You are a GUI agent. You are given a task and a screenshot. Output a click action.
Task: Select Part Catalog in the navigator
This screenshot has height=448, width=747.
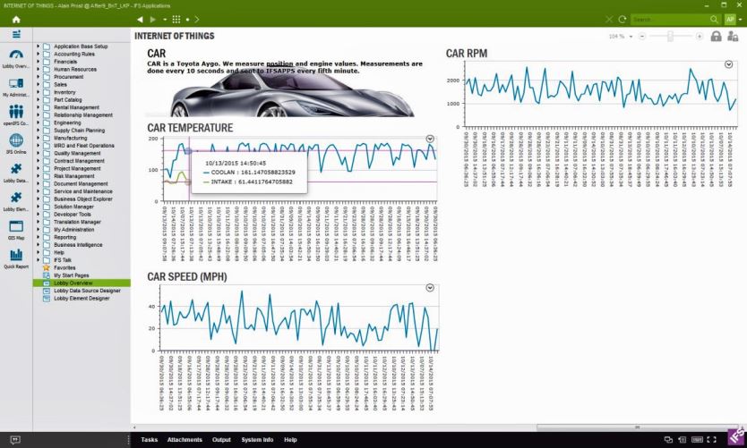click(x=68, y=100)
